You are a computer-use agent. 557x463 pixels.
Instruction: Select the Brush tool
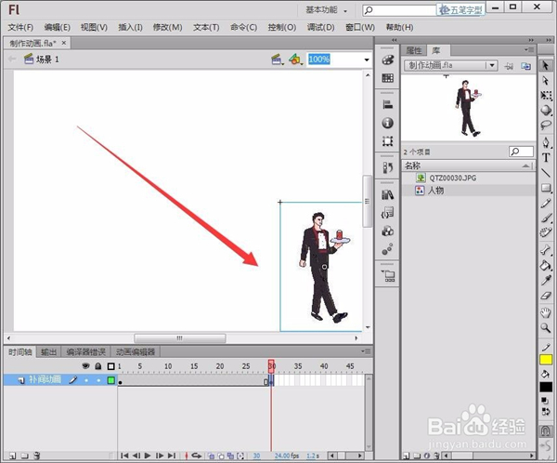point(546,218)
